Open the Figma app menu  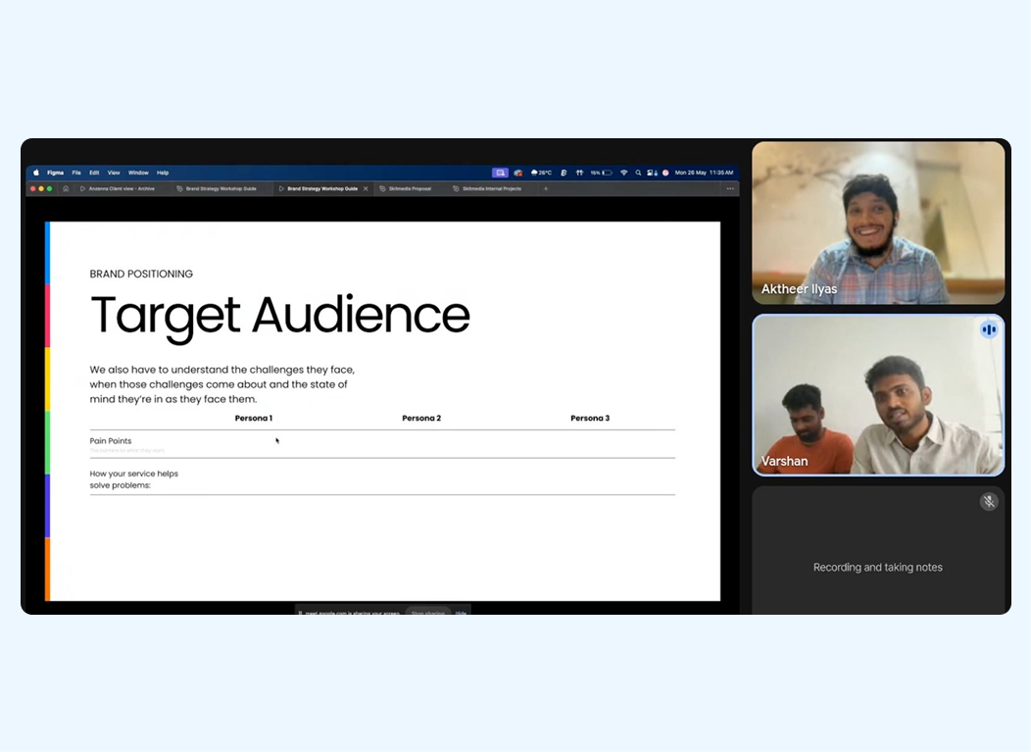[x=56, y=173]
